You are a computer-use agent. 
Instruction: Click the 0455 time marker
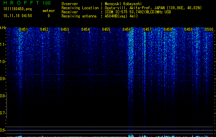[106, 29]
